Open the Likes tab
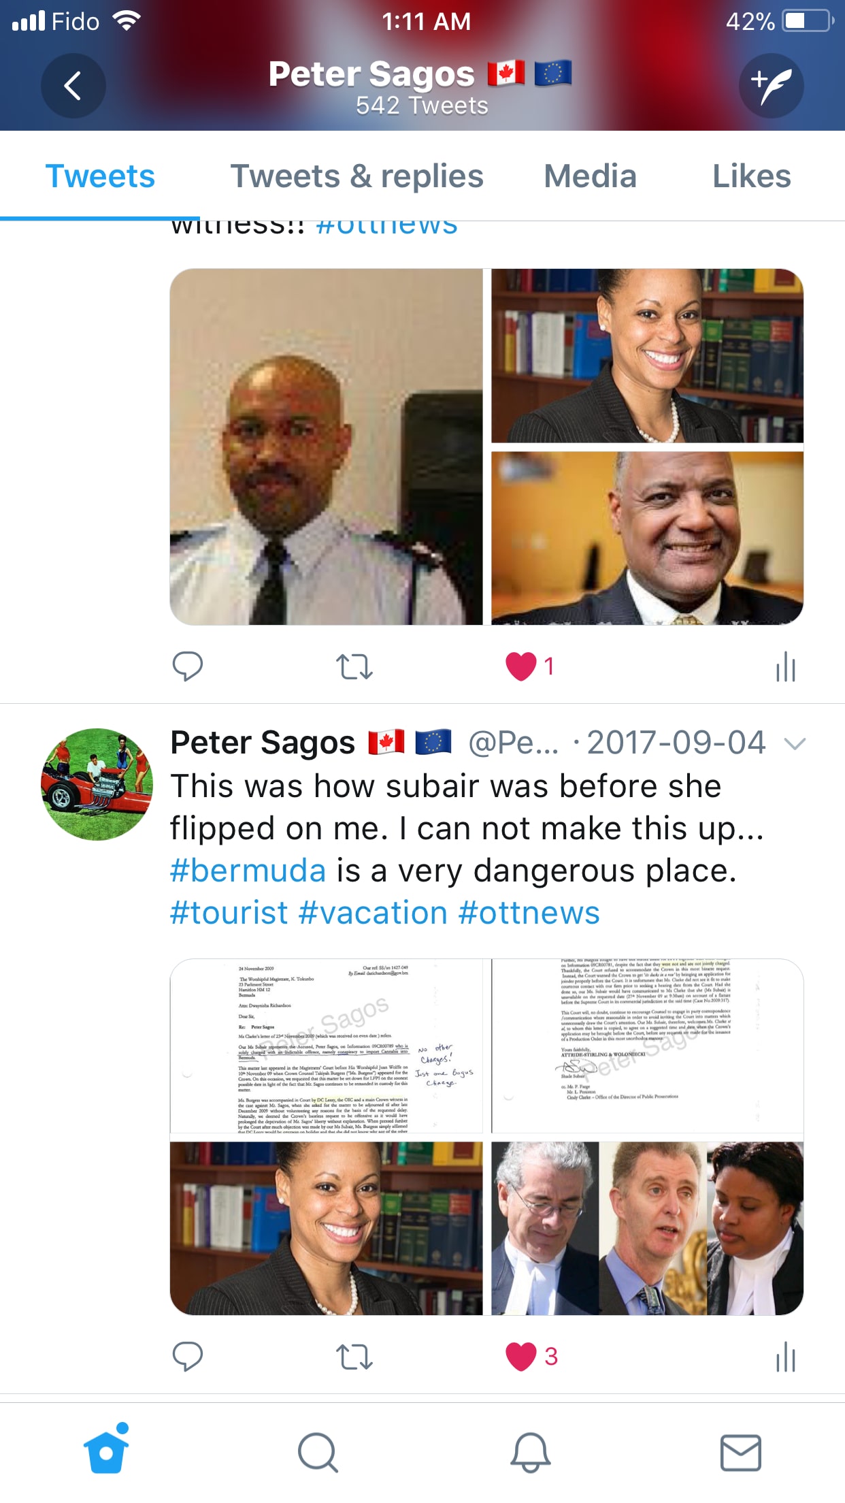Image resolution: width=845 pixels, height=1503 pixels. click(752, 176)
